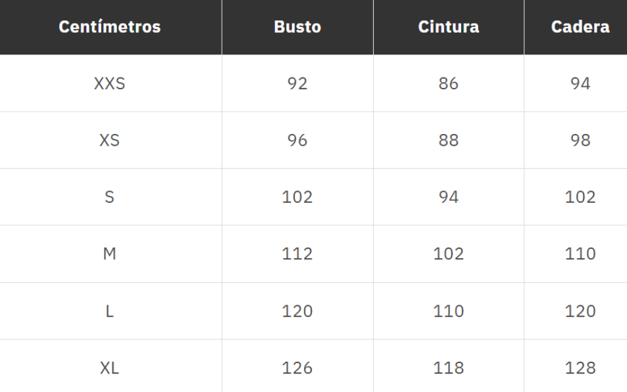Click the XXS Cintura value 86

pyautogui.click(x=448, y=83)
